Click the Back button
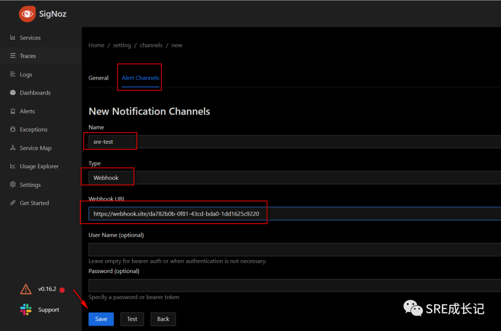 coord(163,319)
